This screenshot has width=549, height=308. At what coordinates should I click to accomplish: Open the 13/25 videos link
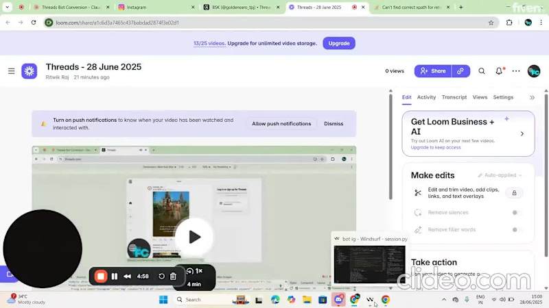point(209,43)
